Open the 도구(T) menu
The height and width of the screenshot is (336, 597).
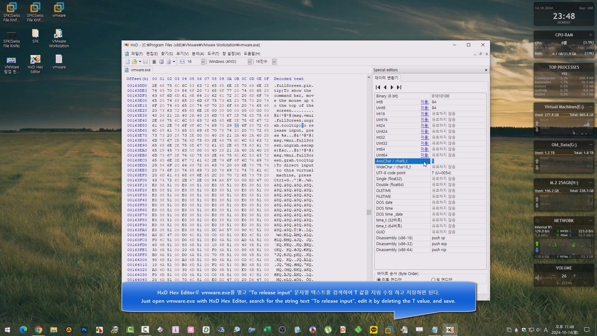coord(213,54)
